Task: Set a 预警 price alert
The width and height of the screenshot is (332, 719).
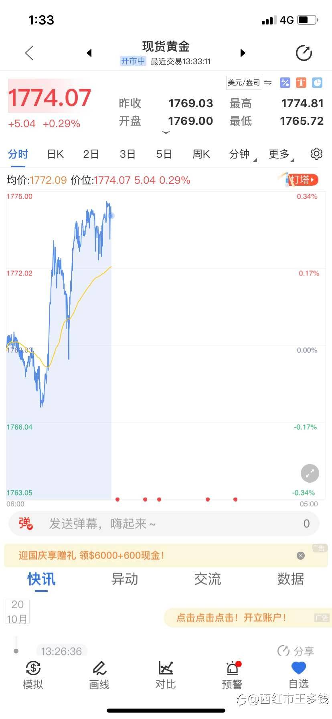Action: click(232, 675)
